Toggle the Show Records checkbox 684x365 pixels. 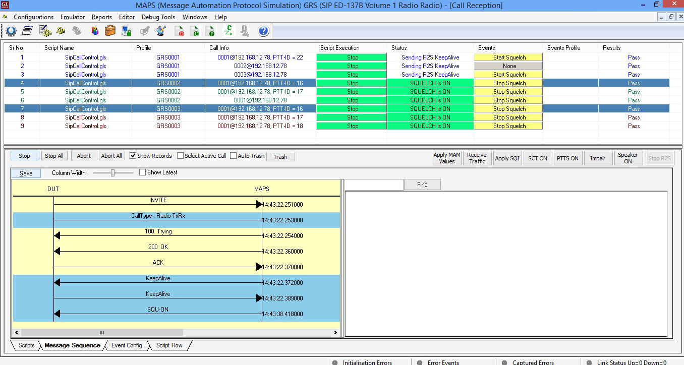133,156
